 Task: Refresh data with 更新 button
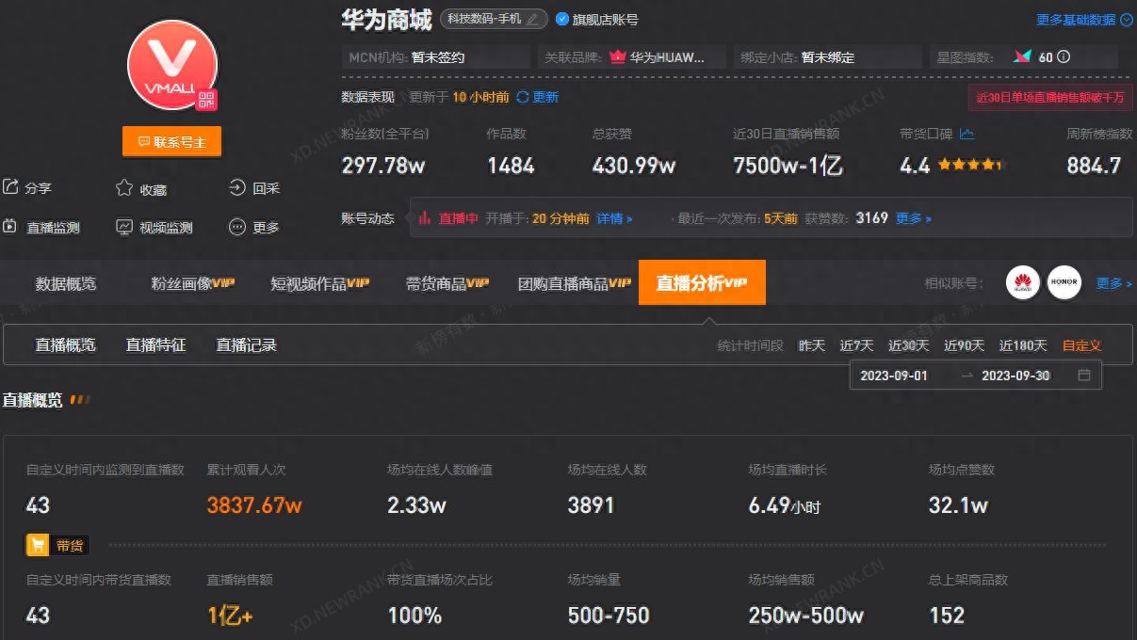coord(537,97)
